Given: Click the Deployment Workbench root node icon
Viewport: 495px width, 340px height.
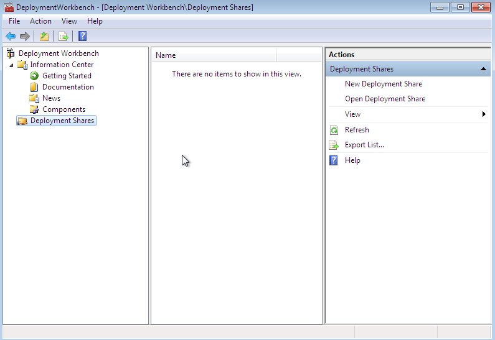Looking at the screenshot, I should pos(11,53).
